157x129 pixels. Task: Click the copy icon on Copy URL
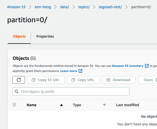click(x=73, y=80)
